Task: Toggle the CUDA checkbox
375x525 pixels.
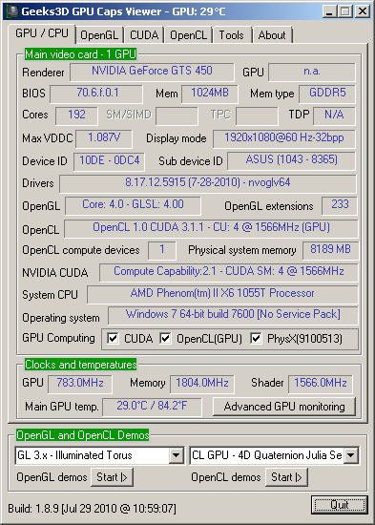Action: click(x=113, y=339)
